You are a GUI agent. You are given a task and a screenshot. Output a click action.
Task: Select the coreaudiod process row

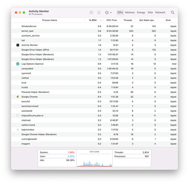click(94, 68)
